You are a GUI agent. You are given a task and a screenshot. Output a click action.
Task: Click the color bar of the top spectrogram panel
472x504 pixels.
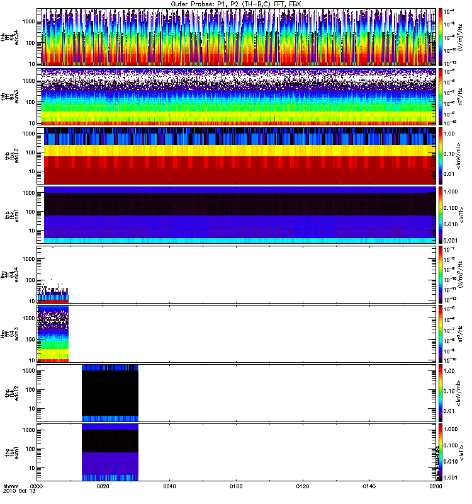441,37
